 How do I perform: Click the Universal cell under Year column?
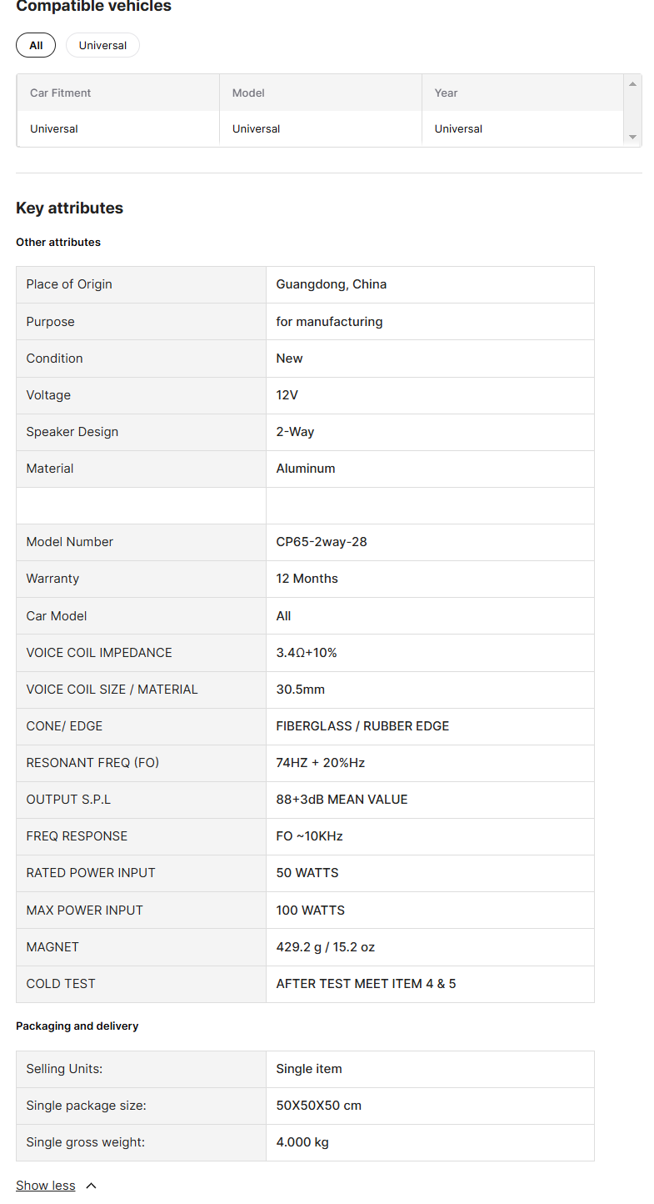tap(522, 128)
